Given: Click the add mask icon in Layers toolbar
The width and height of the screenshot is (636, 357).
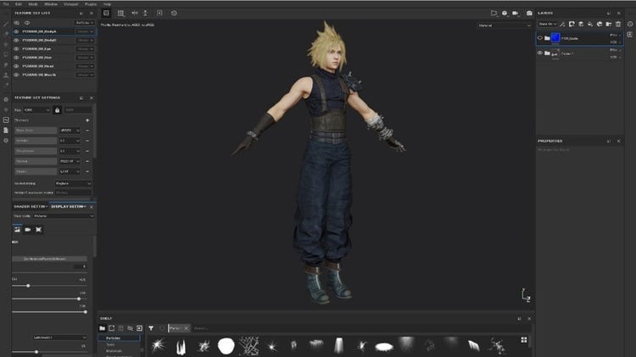Looking at the screenshot, I should click(x=572, y=24).
